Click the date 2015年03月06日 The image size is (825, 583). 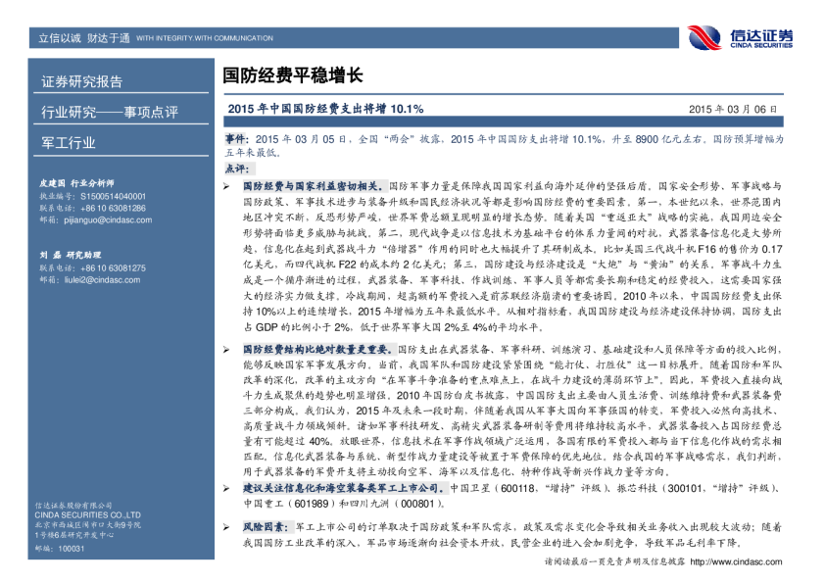coord(732,109)
